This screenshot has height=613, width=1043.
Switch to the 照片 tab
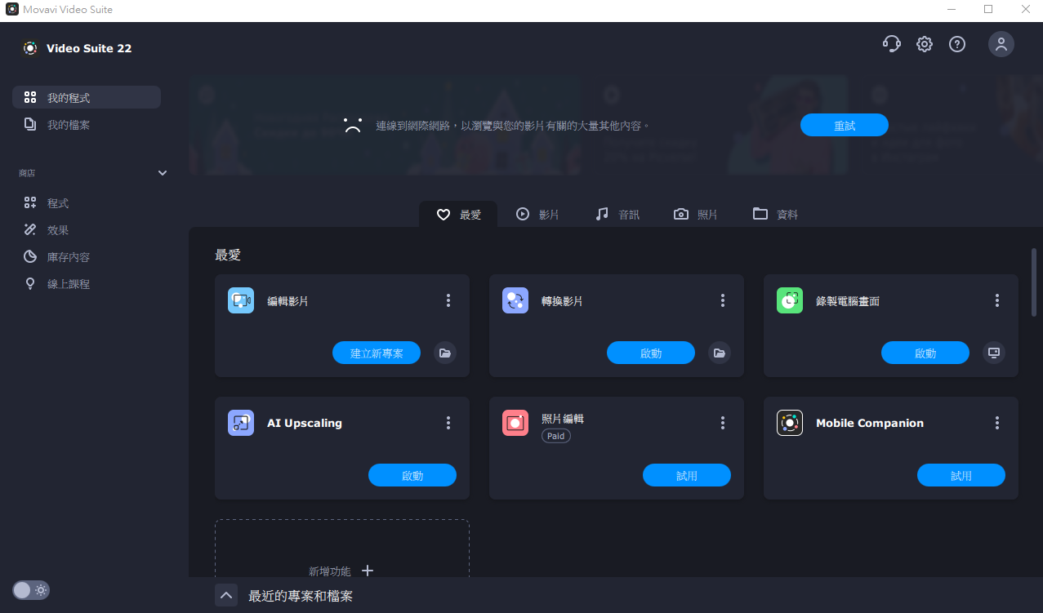pyautogui.click(x=695, y=215)
